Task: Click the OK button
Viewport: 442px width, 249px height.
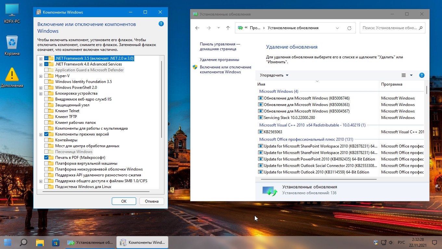Action: point(124,201)
